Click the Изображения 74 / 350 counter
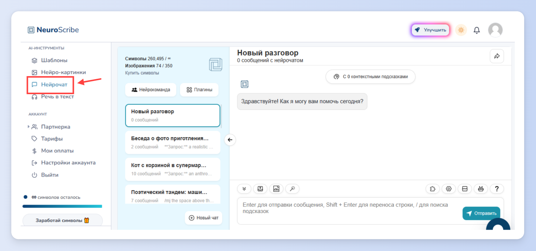Screen dimensions: 536x251 [x=149, y=66]
